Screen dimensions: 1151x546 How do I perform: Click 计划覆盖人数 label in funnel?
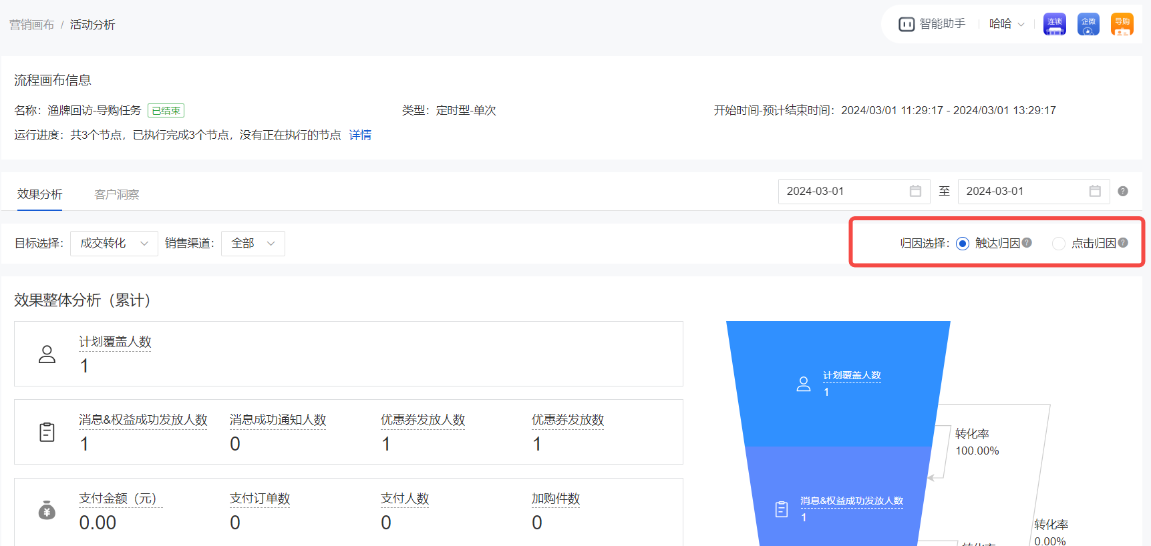coord(852,376)
